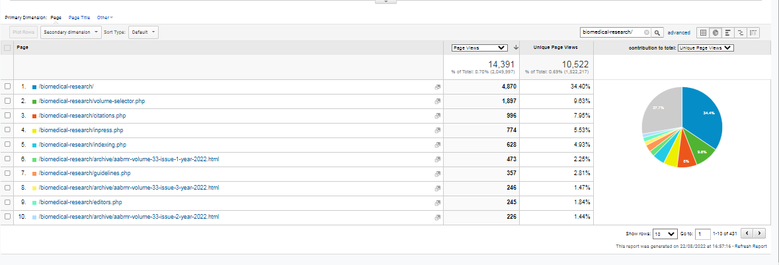Screen dimensions: 779x265
Task: Open the Show rows dropdown
Action: tap(665, 233)
